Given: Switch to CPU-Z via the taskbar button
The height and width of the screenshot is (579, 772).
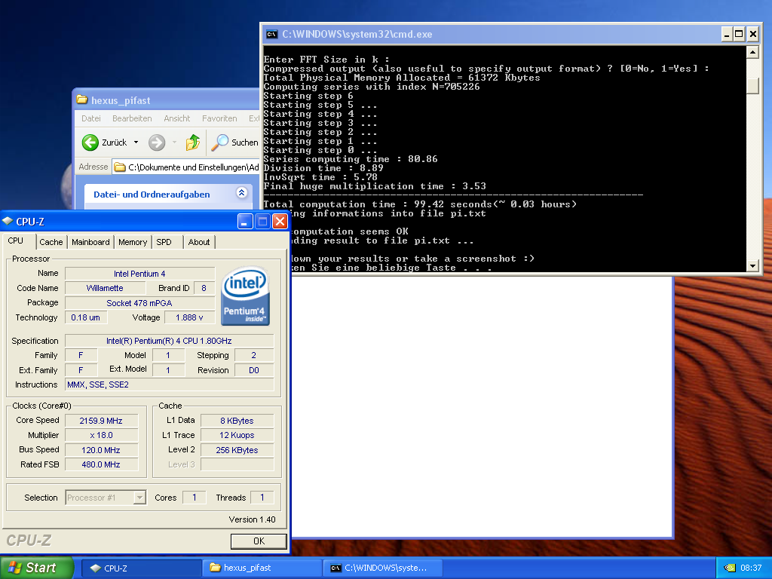Looking at the screenshot, I should (x=141, y=568).
